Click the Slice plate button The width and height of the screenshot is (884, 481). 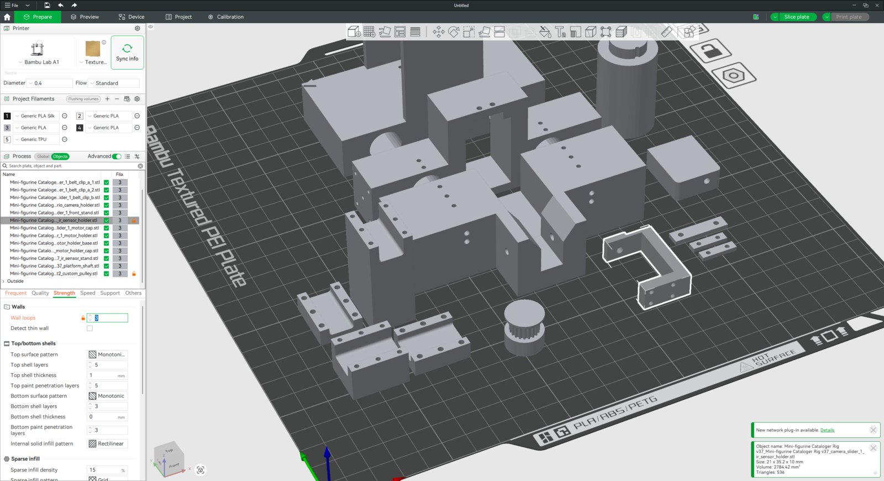click(x=797, y=17)
